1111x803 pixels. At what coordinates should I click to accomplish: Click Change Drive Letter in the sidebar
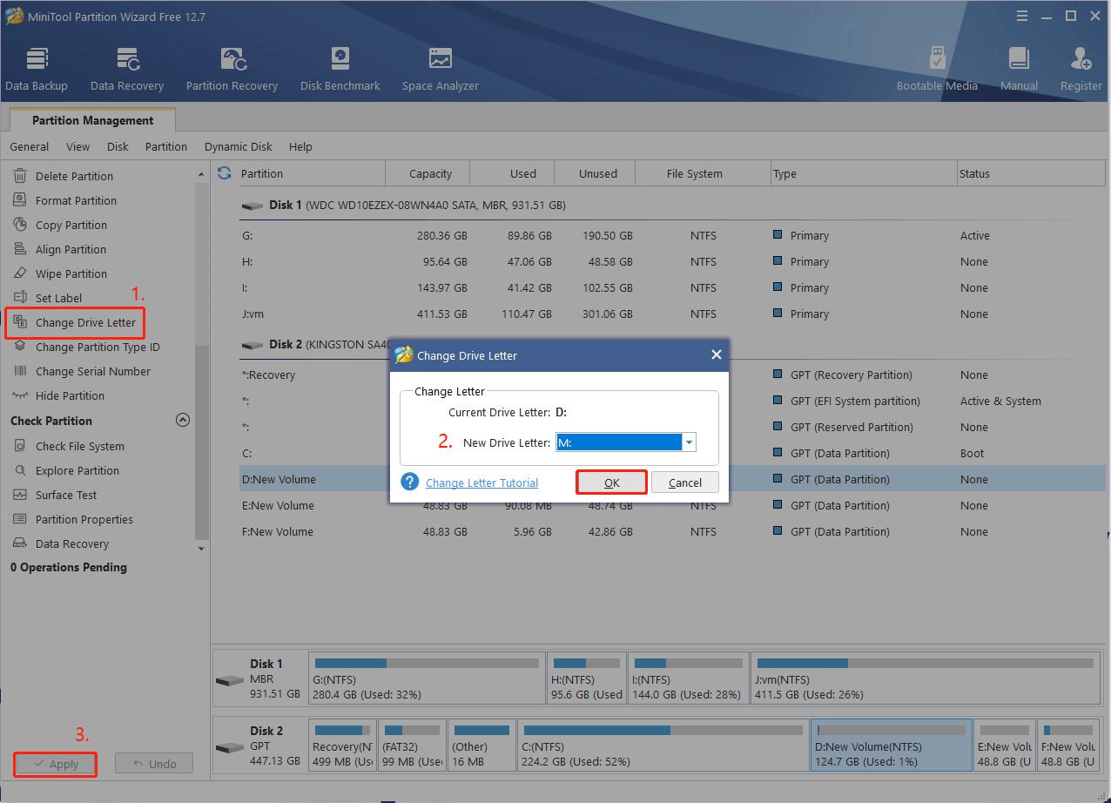76,322
